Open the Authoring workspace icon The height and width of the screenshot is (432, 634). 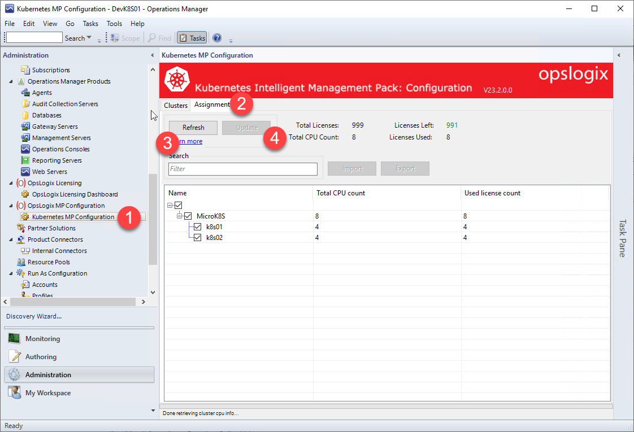point(15,357)
